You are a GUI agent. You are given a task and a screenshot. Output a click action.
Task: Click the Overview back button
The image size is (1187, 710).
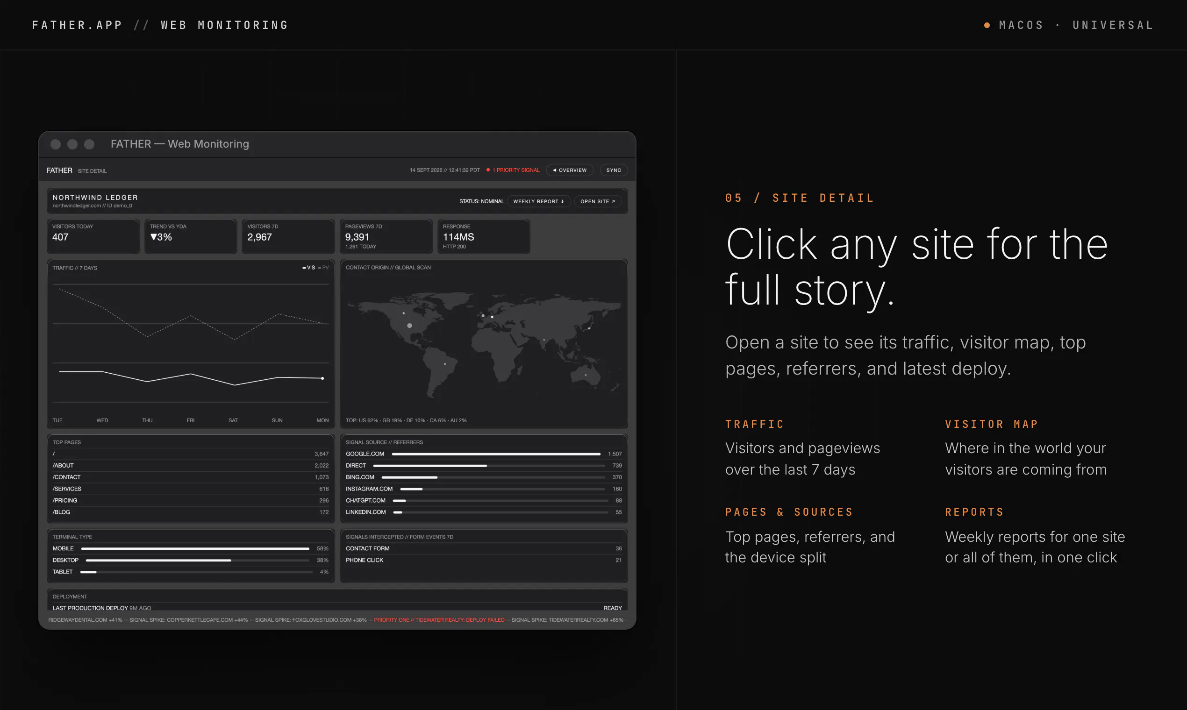click(569, 170)
